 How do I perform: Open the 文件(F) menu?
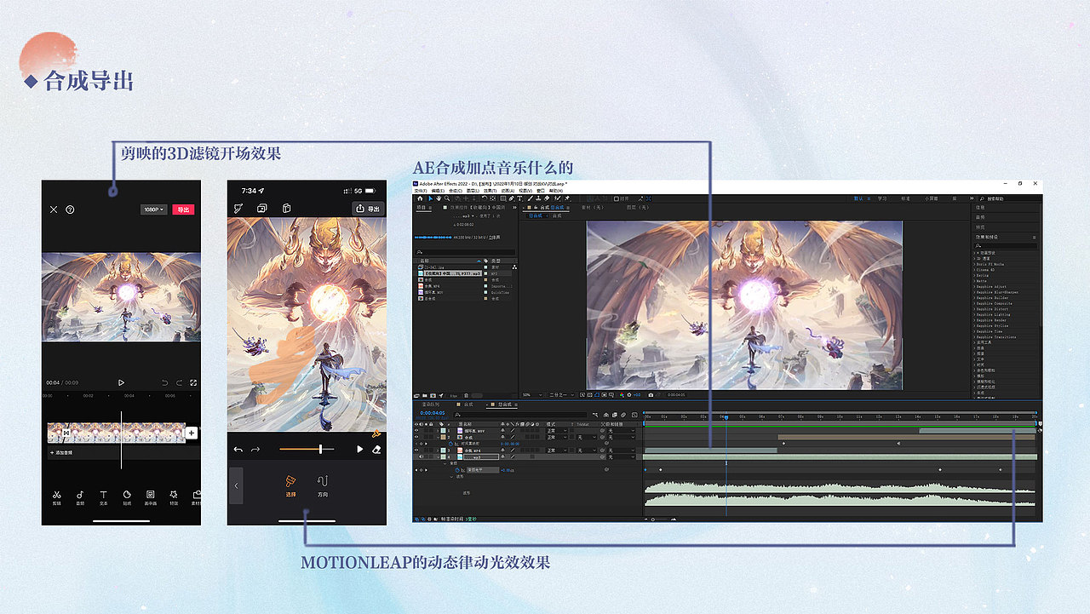421,191
